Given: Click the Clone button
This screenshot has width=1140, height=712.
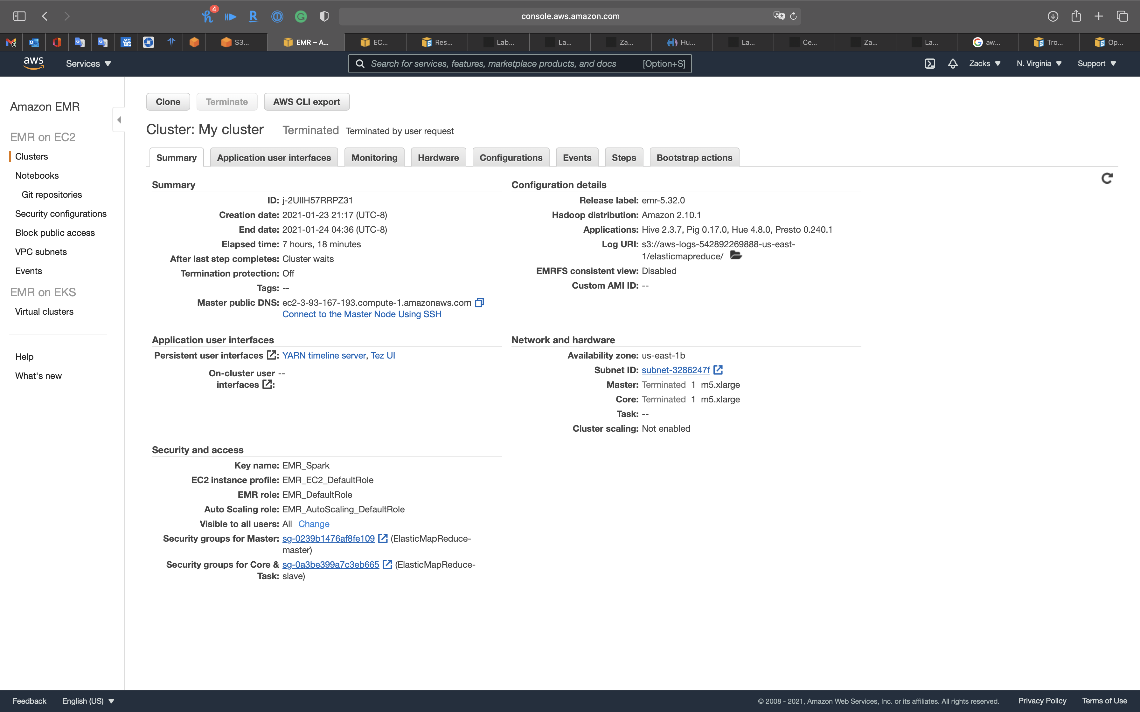Looking at the screenshot, I should pyautogui.click(x=168, y=102).
